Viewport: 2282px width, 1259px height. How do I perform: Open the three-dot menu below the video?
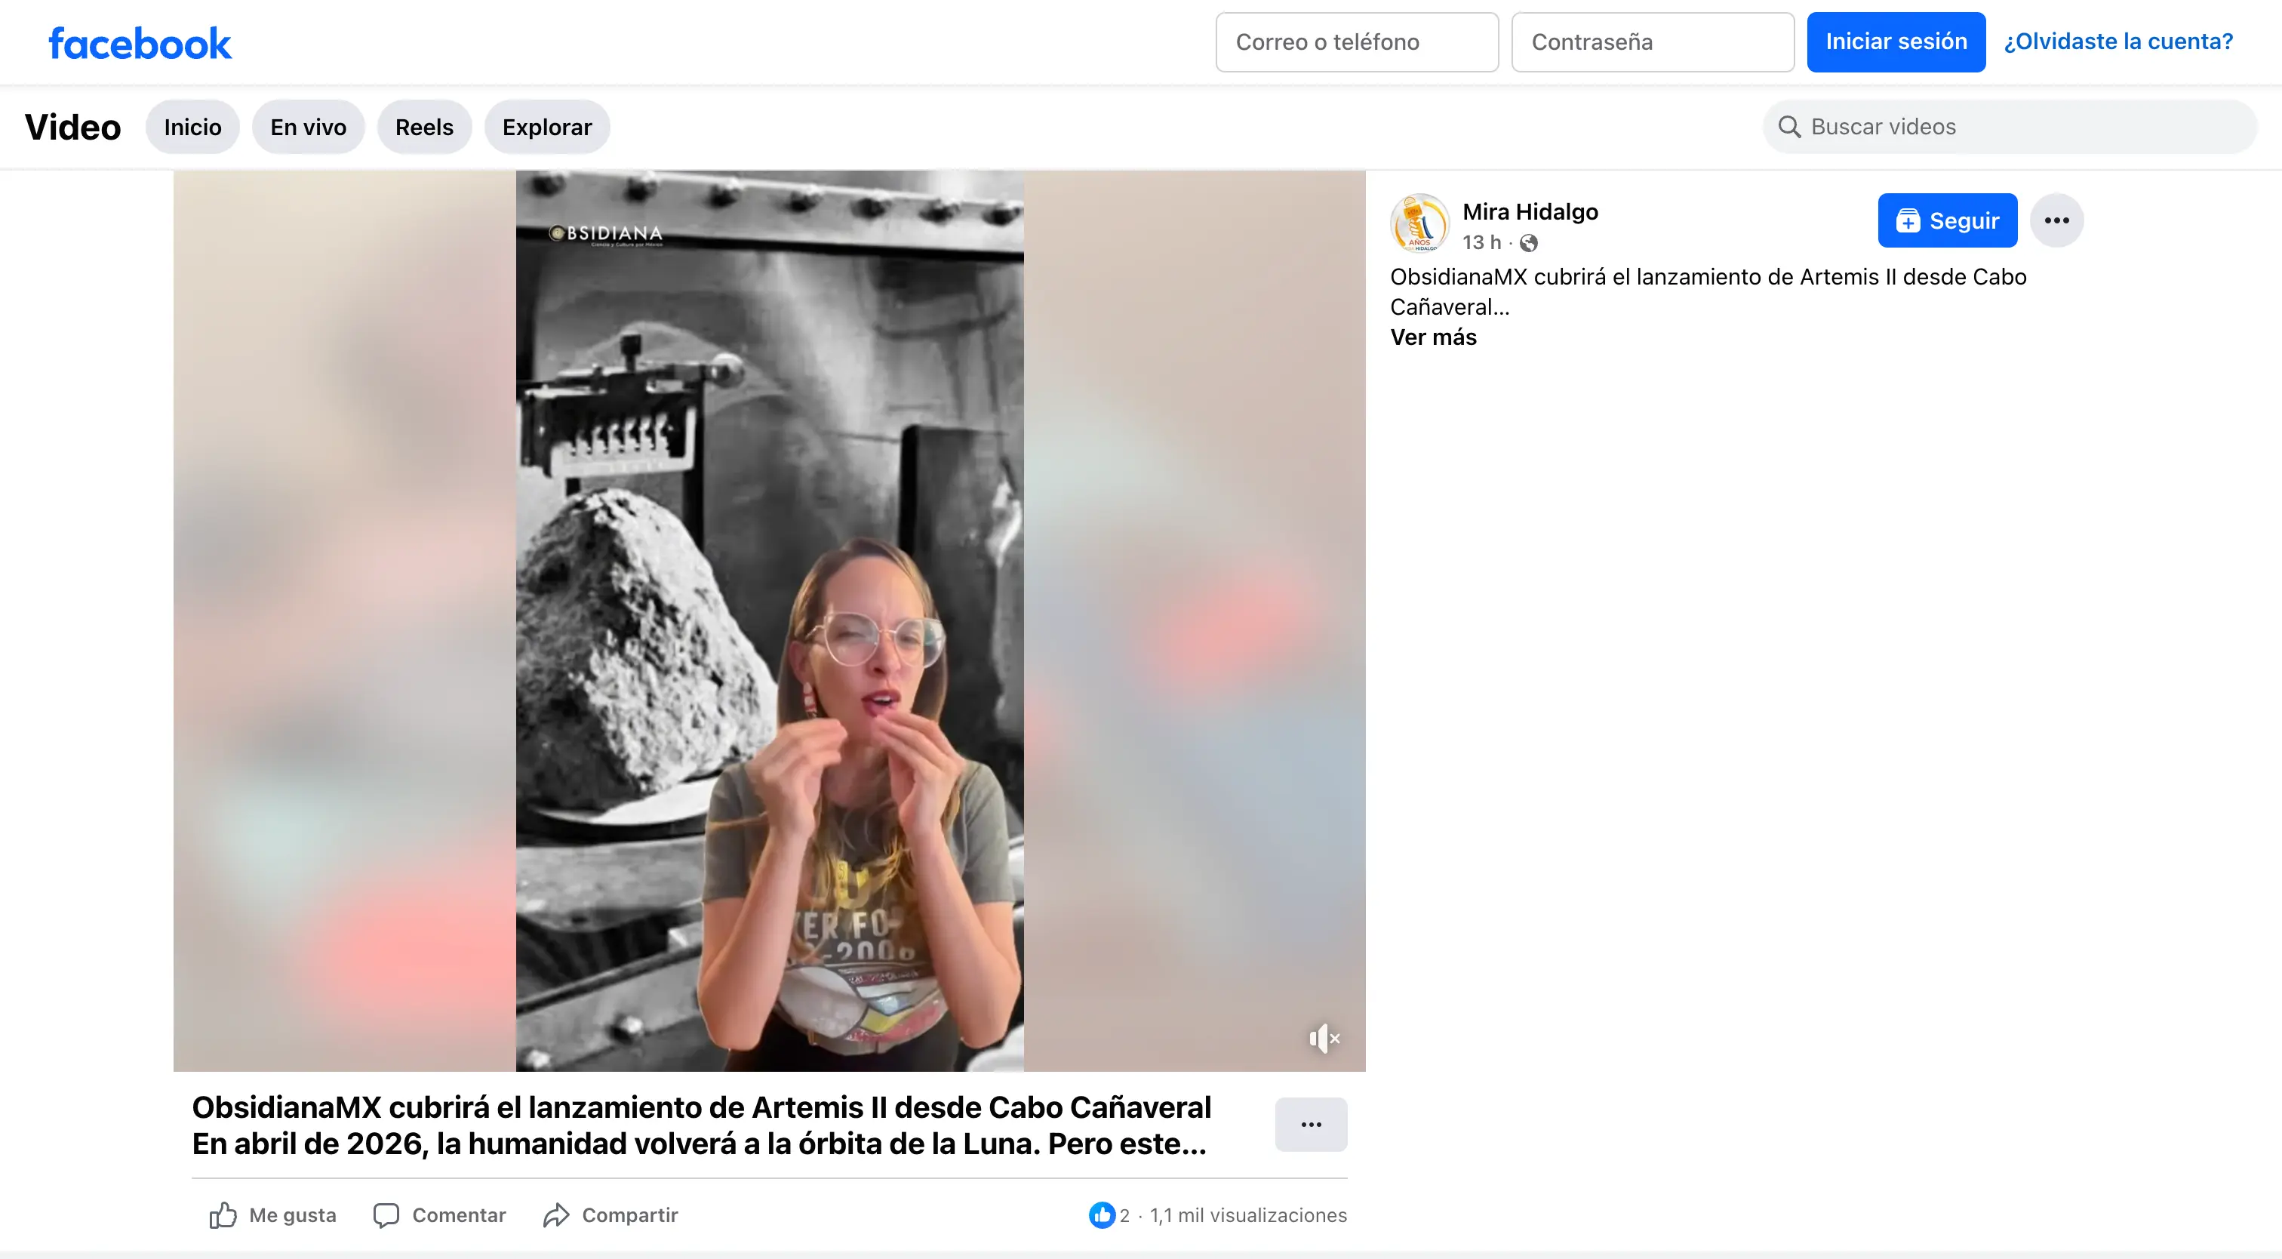pos(1311,1125)
